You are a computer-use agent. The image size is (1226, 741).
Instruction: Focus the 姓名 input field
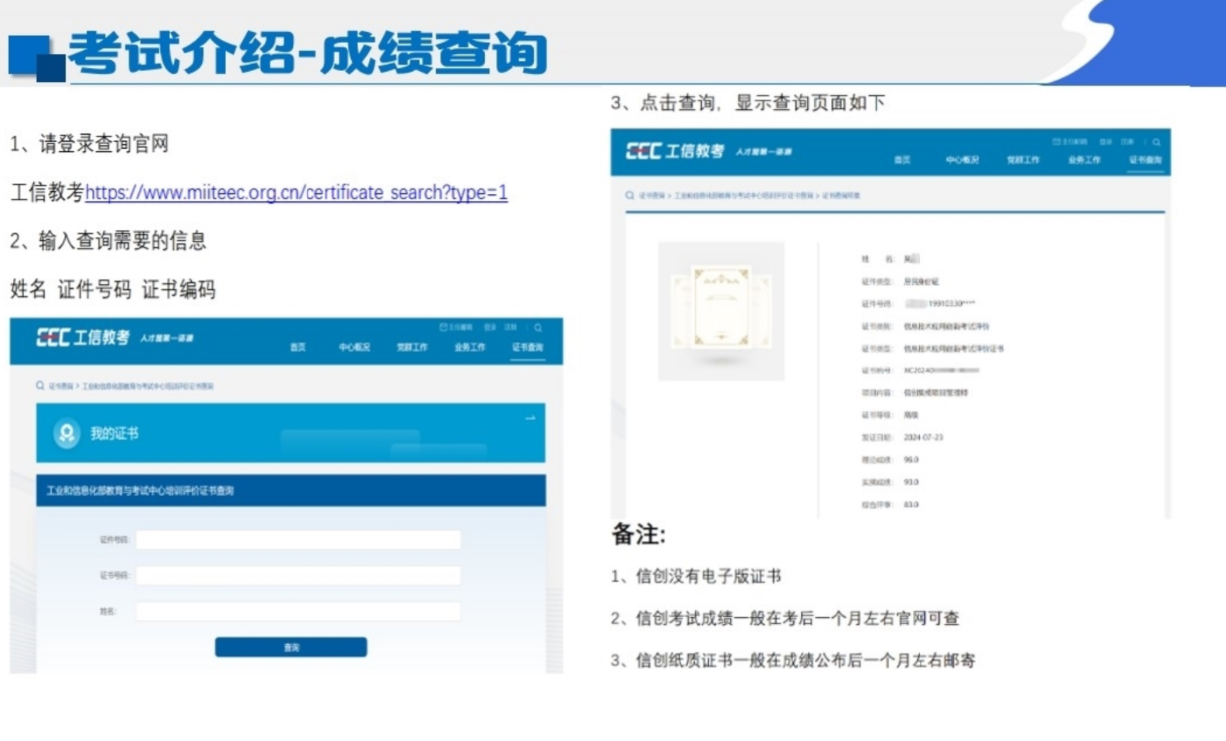pyautogui.click(x=299, y=611)
